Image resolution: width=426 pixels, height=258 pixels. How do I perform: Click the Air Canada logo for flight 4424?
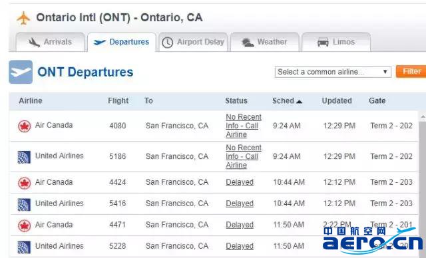[x=24, y=183]
